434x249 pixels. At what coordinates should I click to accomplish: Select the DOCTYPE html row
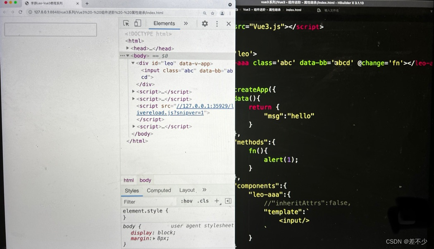click(148, 34)
